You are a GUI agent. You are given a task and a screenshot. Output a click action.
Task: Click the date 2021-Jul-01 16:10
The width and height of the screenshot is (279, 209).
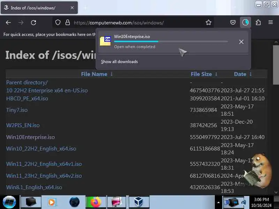click(242, 99)
